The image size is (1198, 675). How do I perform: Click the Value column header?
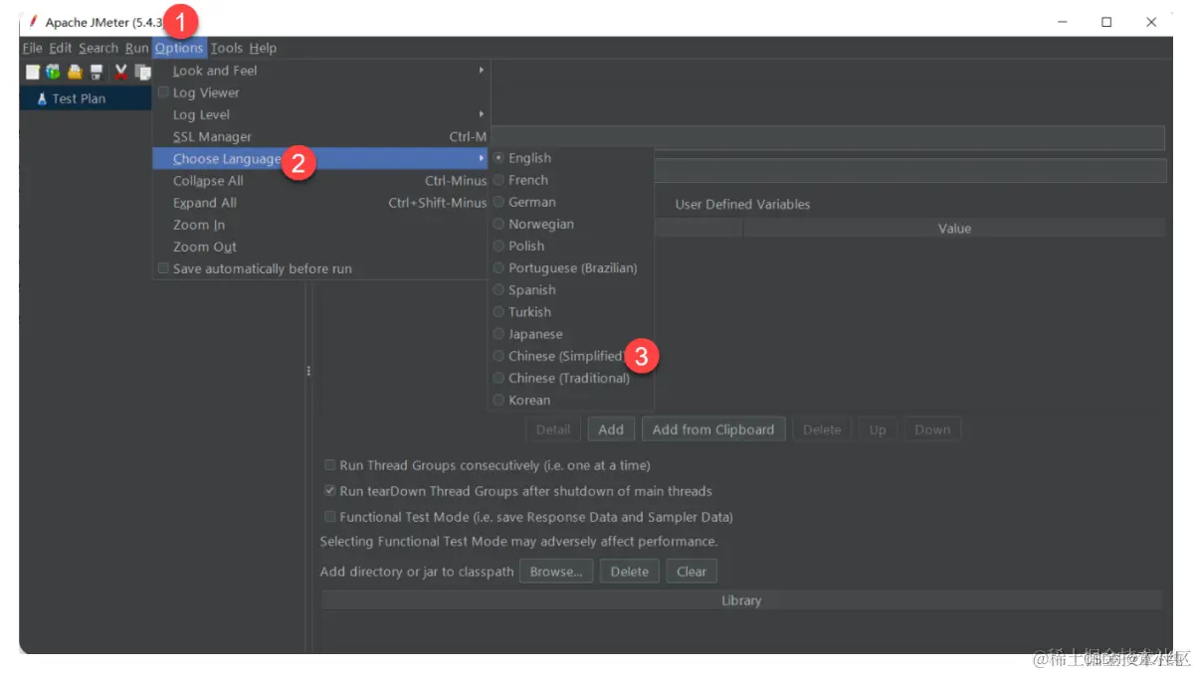click(x=954, y=228)
